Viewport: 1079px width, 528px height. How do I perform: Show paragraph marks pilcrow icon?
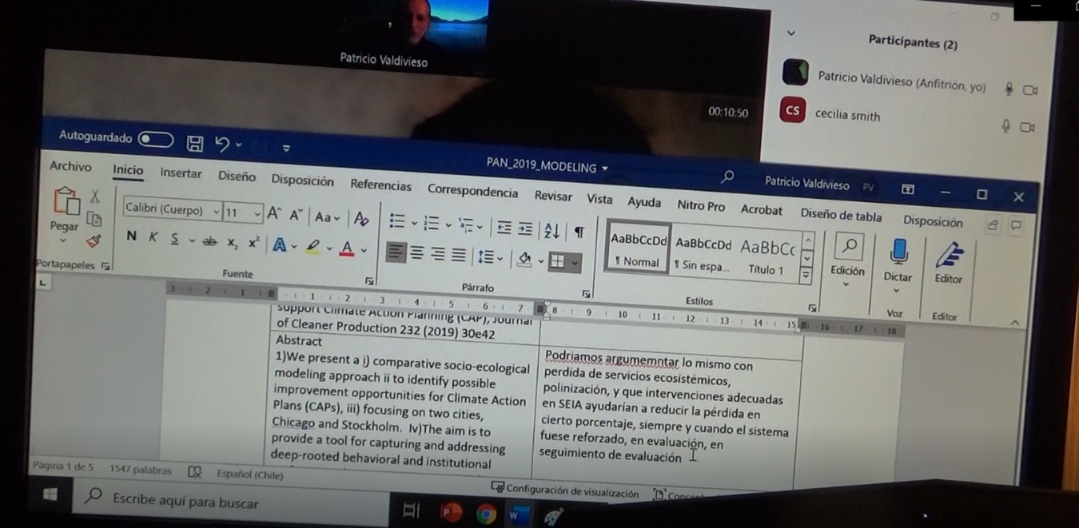579,232
